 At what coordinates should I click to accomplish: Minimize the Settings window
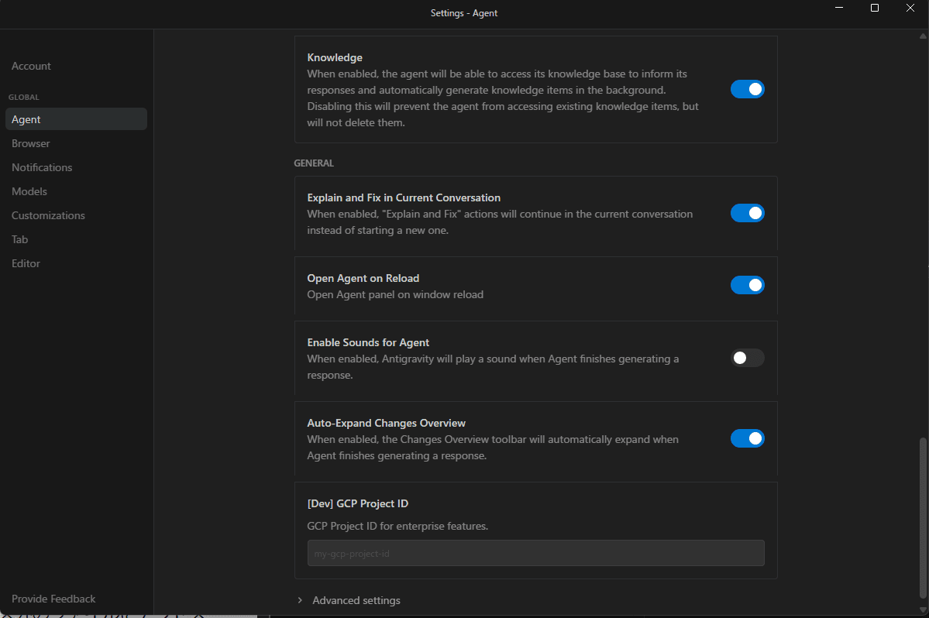839,8
